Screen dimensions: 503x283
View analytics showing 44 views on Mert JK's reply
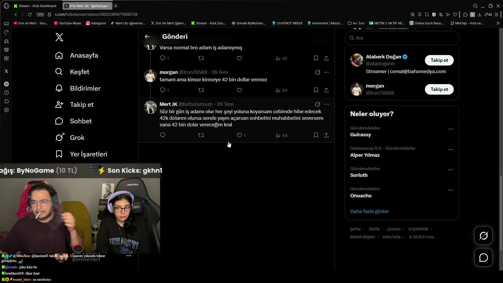coord(281,135)
